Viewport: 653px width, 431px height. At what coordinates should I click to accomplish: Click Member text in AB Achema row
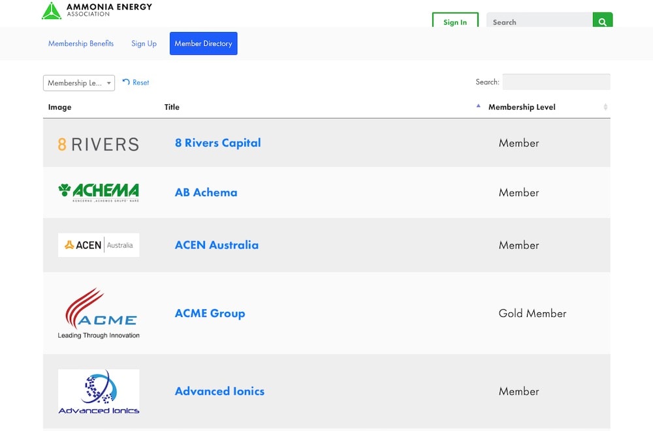click(x=519, y=192)
